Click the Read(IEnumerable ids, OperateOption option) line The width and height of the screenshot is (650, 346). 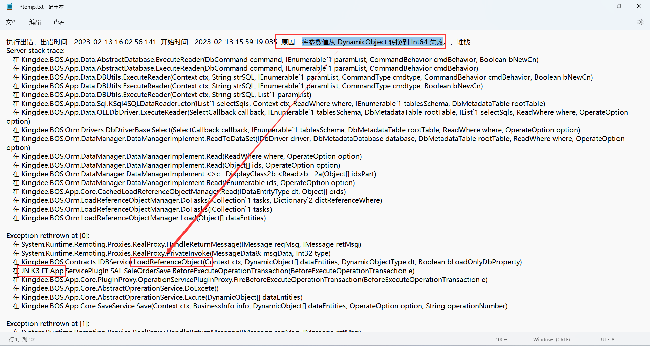(184, 183)
